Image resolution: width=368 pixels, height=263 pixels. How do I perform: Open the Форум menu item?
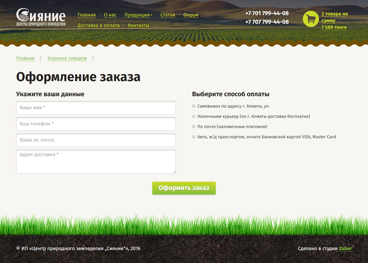click(191, 15)
